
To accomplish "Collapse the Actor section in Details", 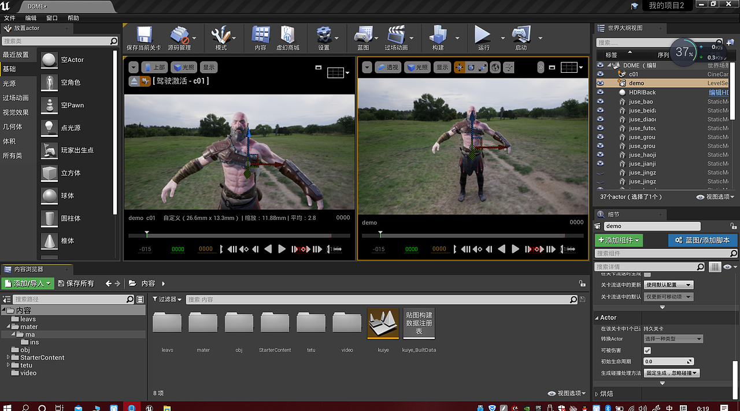I will tap(597, 317).
